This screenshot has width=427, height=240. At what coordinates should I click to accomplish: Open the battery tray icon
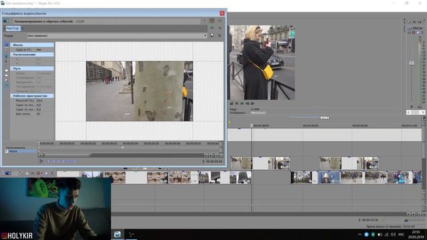pos(380,235)
